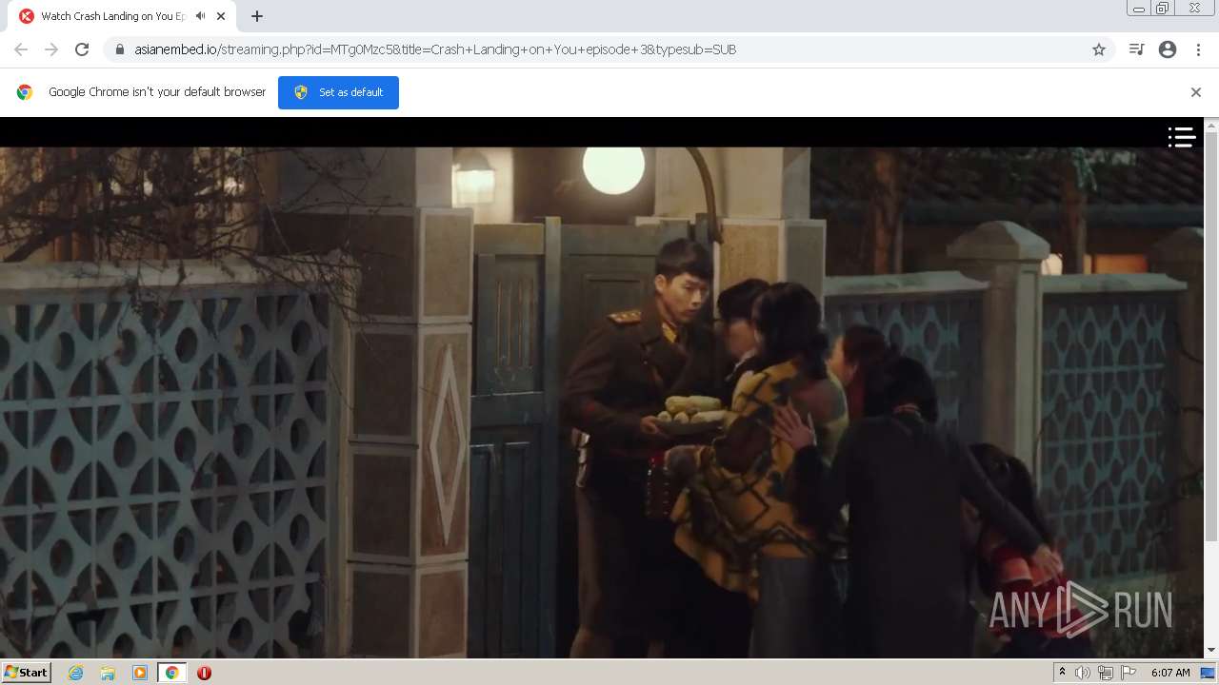Open File Explorer from taskbar
Image resolution: width=1219 pixels, height=685 pixels.
point(108,673)
